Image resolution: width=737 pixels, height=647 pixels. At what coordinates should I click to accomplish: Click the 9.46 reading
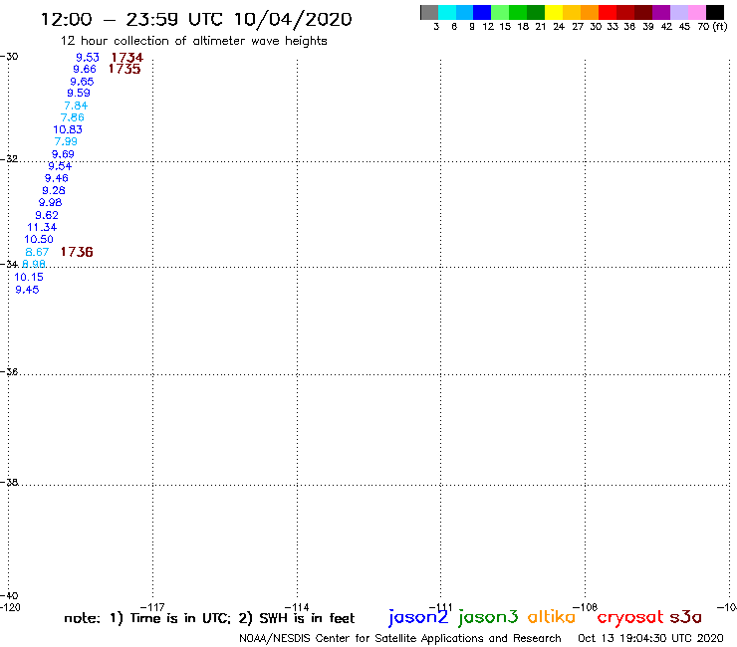[x=57, y=178]
